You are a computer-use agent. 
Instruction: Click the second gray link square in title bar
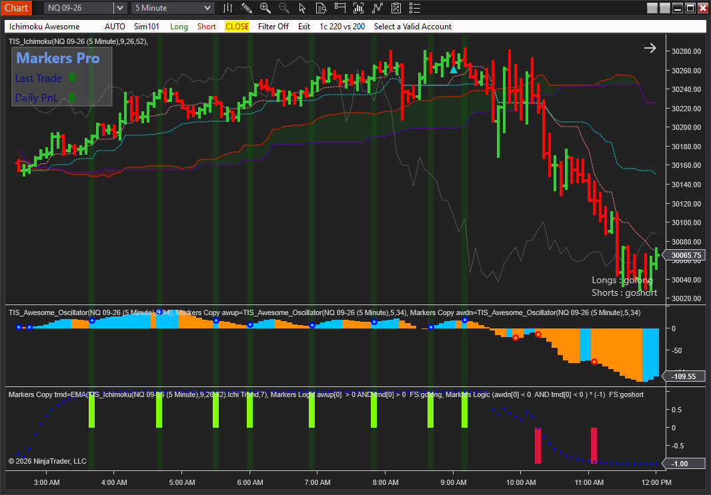pyautogui.click(x=665, y=8)
